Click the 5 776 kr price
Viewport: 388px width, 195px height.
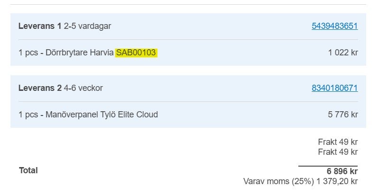click(x=342, y=115)
